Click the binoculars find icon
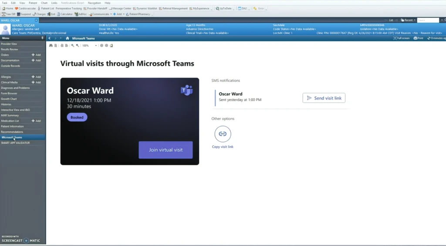The width and height of the screenshot is (446, 246). (x=51, y=45)
